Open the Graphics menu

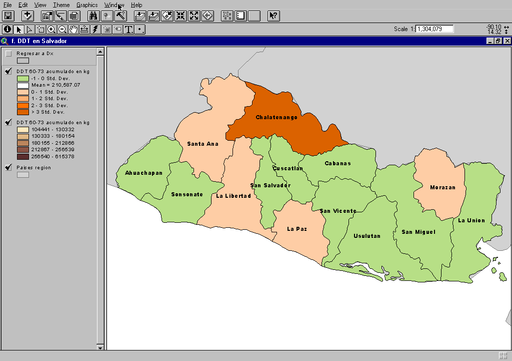[87, 5]
